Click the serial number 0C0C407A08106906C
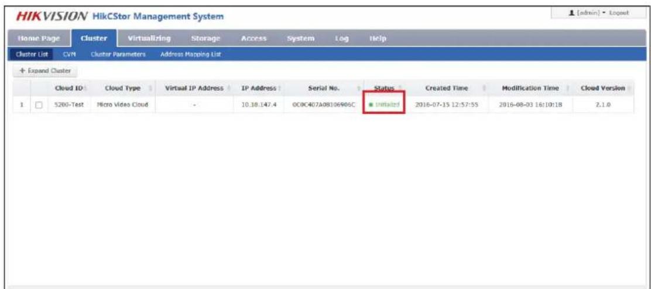Screen dimensions: 651x289 point(324,105)
